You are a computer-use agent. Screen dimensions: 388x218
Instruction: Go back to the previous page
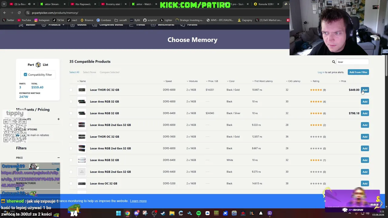coord(5,13)
